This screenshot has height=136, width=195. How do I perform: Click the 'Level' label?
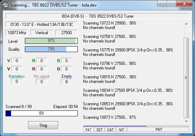coord(13,41)
